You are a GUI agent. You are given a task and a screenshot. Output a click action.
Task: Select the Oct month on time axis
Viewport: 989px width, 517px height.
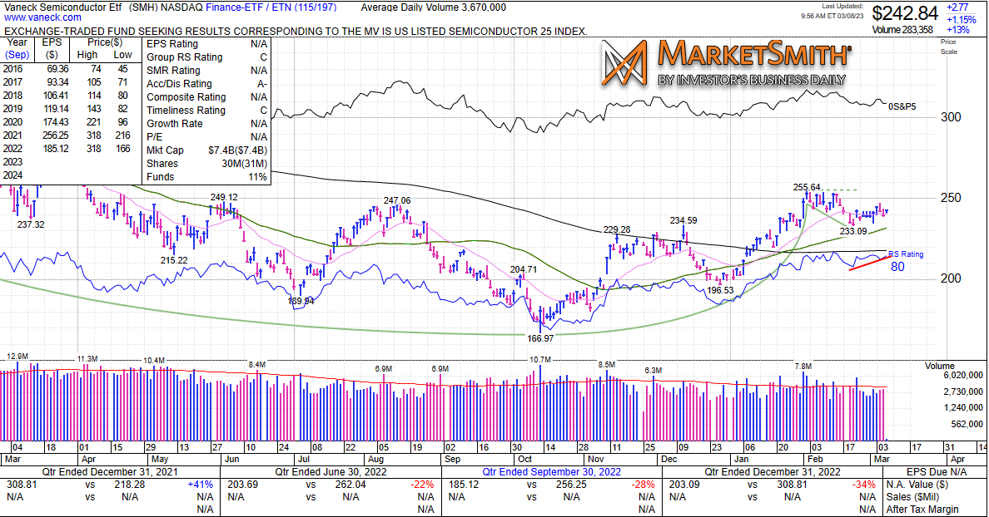coord(524,459)
